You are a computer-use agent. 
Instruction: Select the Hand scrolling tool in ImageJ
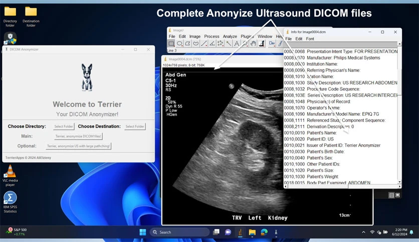pyautogui.click(x=253, y=43)
